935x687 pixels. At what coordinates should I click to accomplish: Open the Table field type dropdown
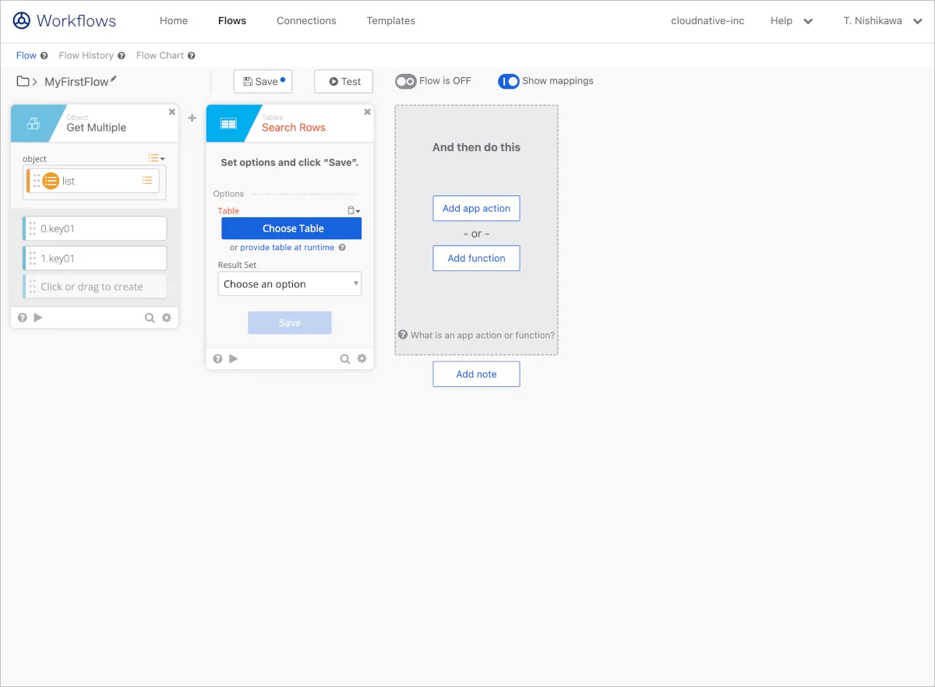click(354, 210)
